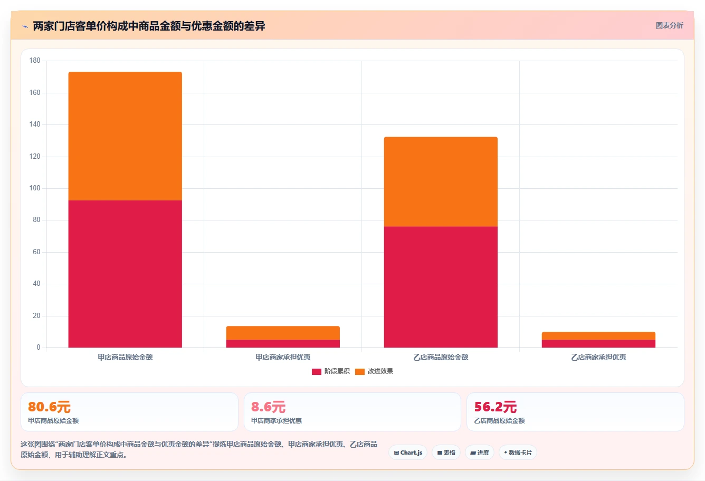Click the orange segment of the 乙店商品原始金额 bar
705x481 pixels.
click(441, 182)
